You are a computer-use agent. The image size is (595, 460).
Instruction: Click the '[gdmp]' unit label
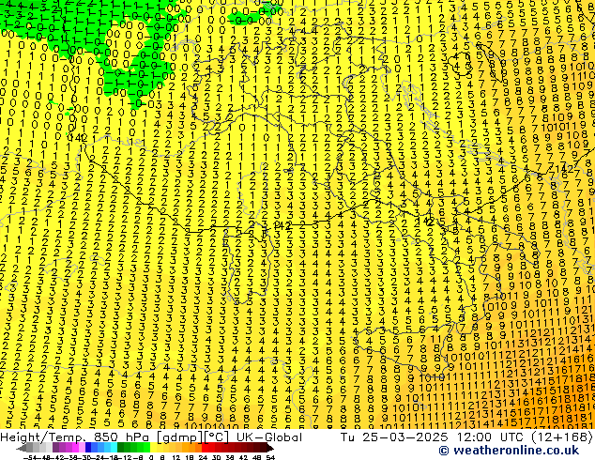click(x=180, y=437)
